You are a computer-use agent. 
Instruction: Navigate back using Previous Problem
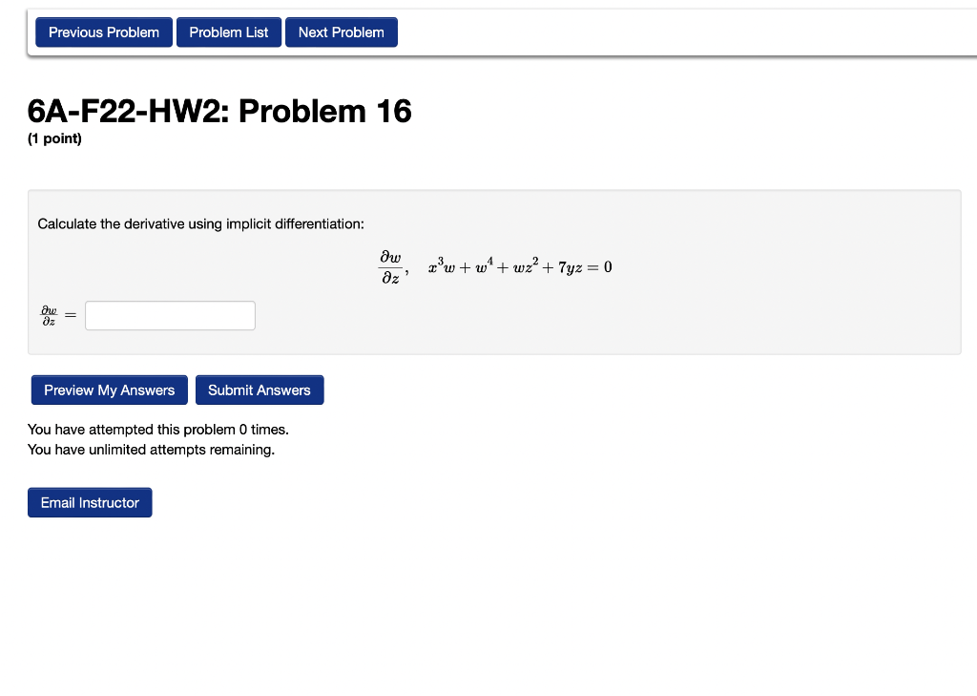103,32
